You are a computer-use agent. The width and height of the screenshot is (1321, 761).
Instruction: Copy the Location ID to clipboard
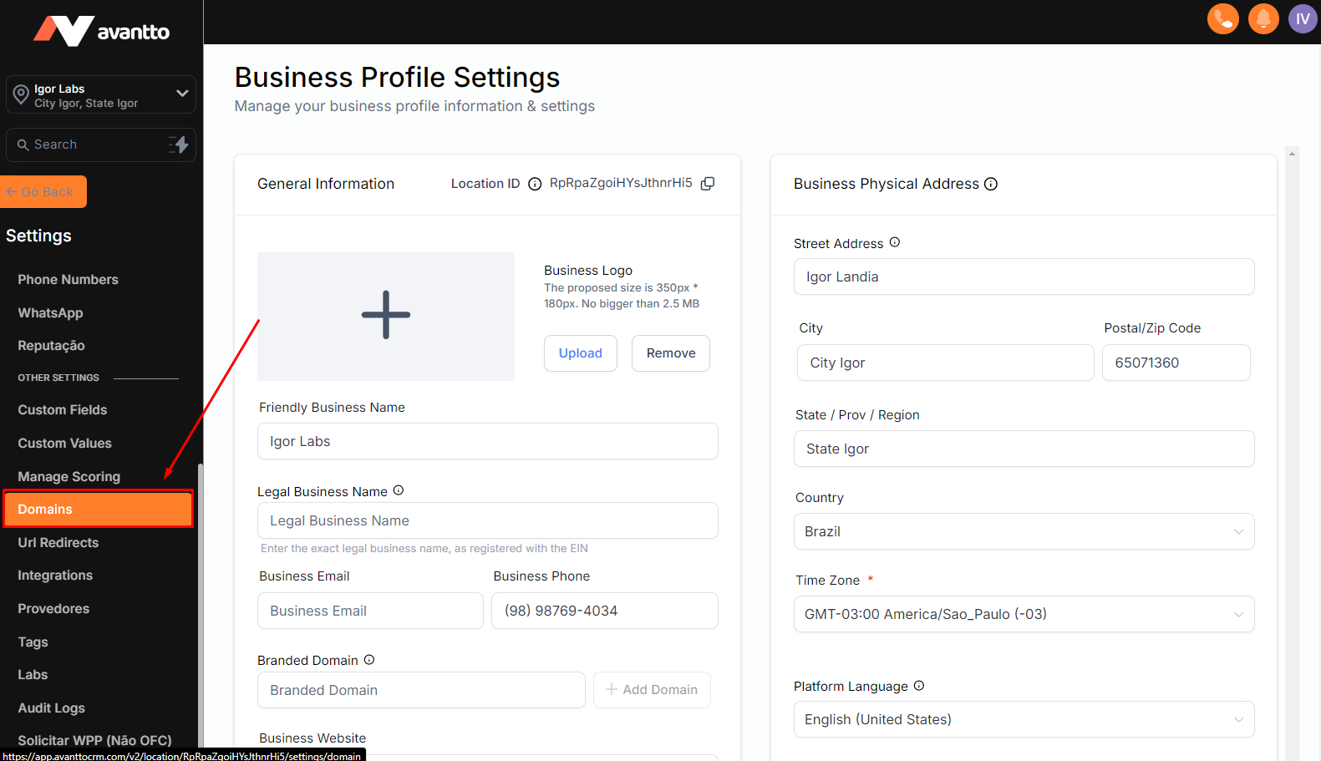708,184
